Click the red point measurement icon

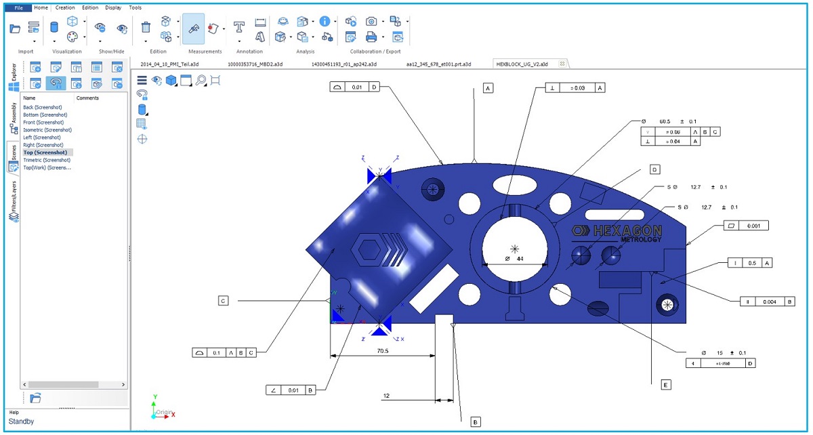[x=213, y=28]
